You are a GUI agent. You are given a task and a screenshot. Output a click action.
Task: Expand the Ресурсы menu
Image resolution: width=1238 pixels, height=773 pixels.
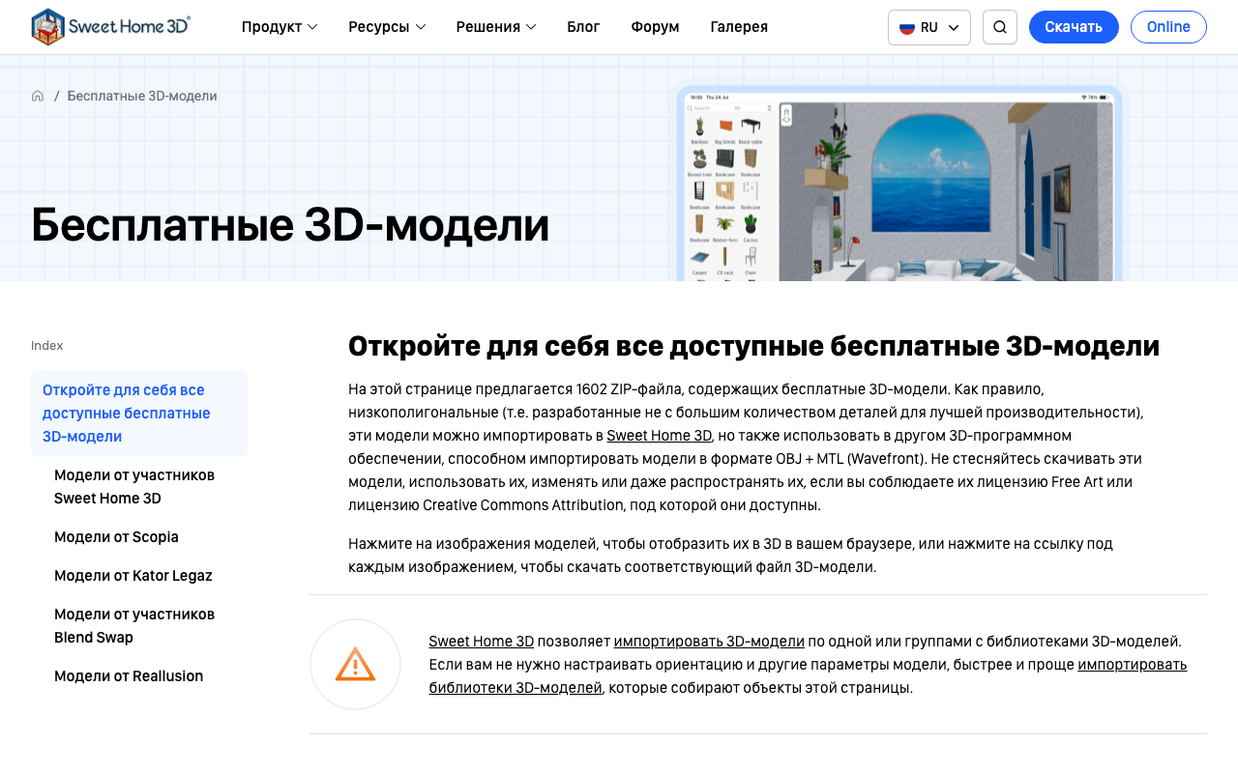[387, 27]
